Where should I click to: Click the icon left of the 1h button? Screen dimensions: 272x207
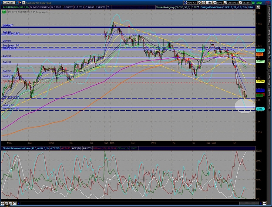tap(203, 3)
